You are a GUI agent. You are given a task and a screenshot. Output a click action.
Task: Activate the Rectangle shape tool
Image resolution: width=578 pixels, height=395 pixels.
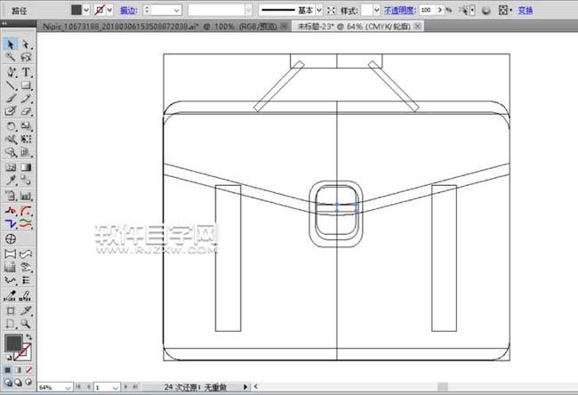pyautogui.click(x=26, y=85)
